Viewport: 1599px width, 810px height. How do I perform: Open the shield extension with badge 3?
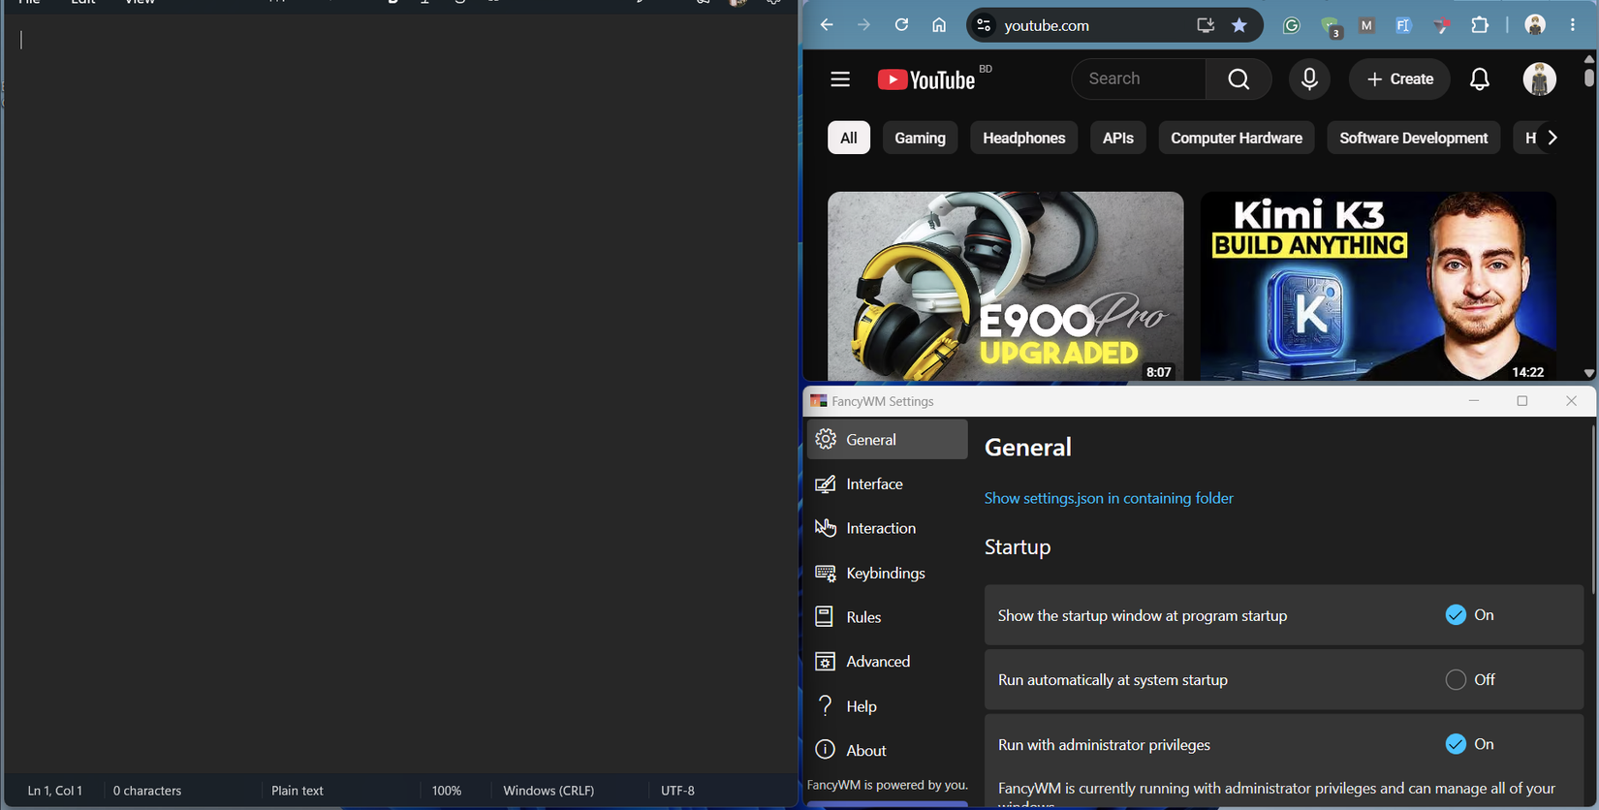tap(1331, 28)
